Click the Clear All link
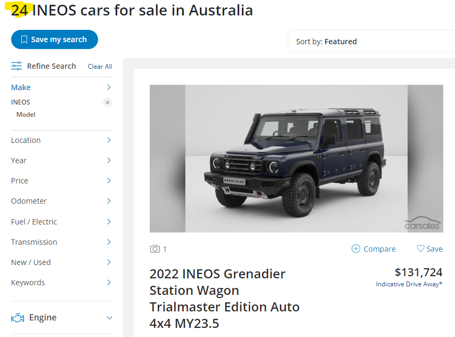The image size is (455, 337). 100,67
